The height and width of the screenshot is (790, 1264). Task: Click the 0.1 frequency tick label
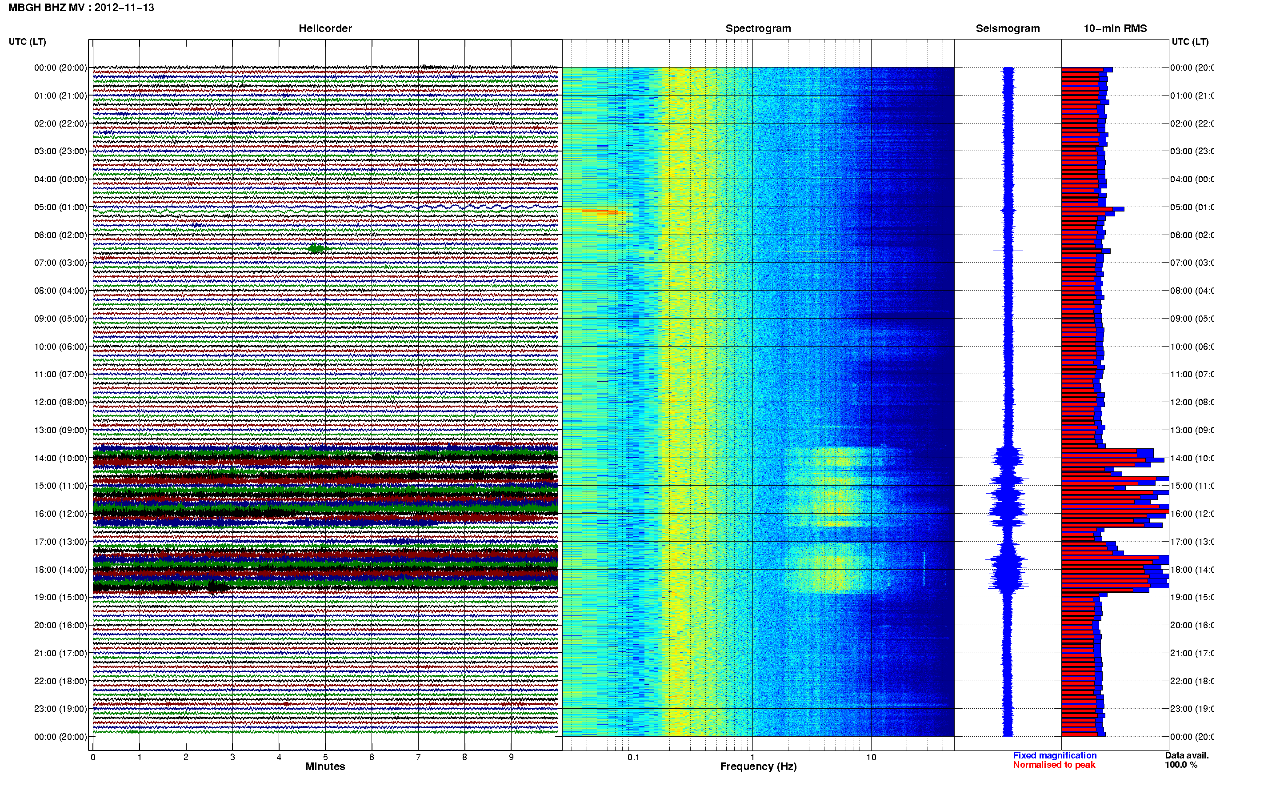(x=633, y=757)
